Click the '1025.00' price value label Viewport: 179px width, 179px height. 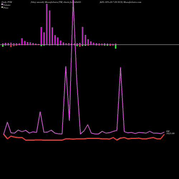click(170, 134)
